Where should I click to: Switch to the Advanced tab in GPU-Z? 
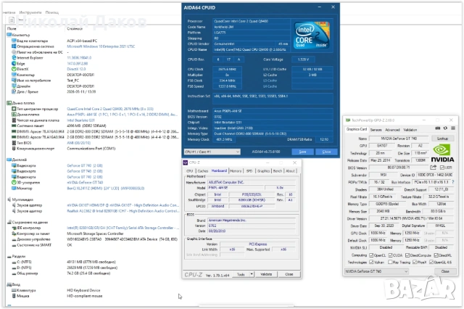pyautogui.click(x=392, y=130)
